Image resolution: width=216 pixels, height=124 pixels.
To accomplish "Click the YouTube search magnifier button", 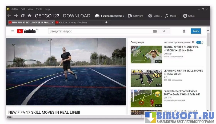I will 164,31.
